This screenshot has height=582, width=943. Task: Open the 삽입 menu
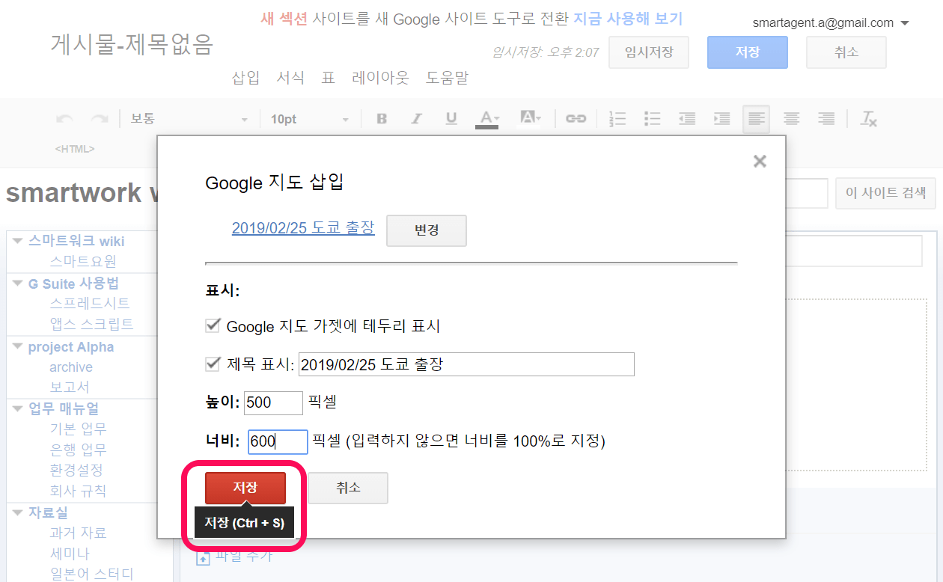[x=245, y=77]
